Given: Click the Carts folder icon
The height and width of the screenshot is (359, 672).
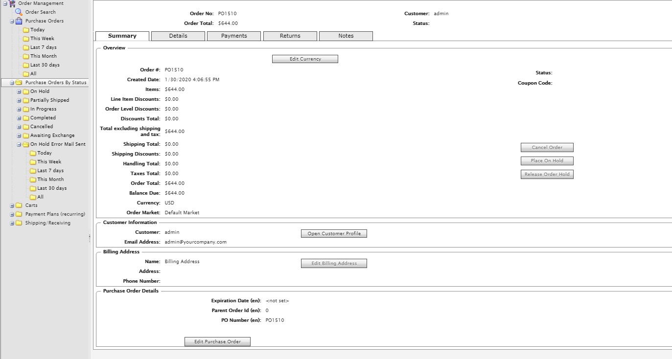Looking at the screenshot, I should click(x=19, y=205).
